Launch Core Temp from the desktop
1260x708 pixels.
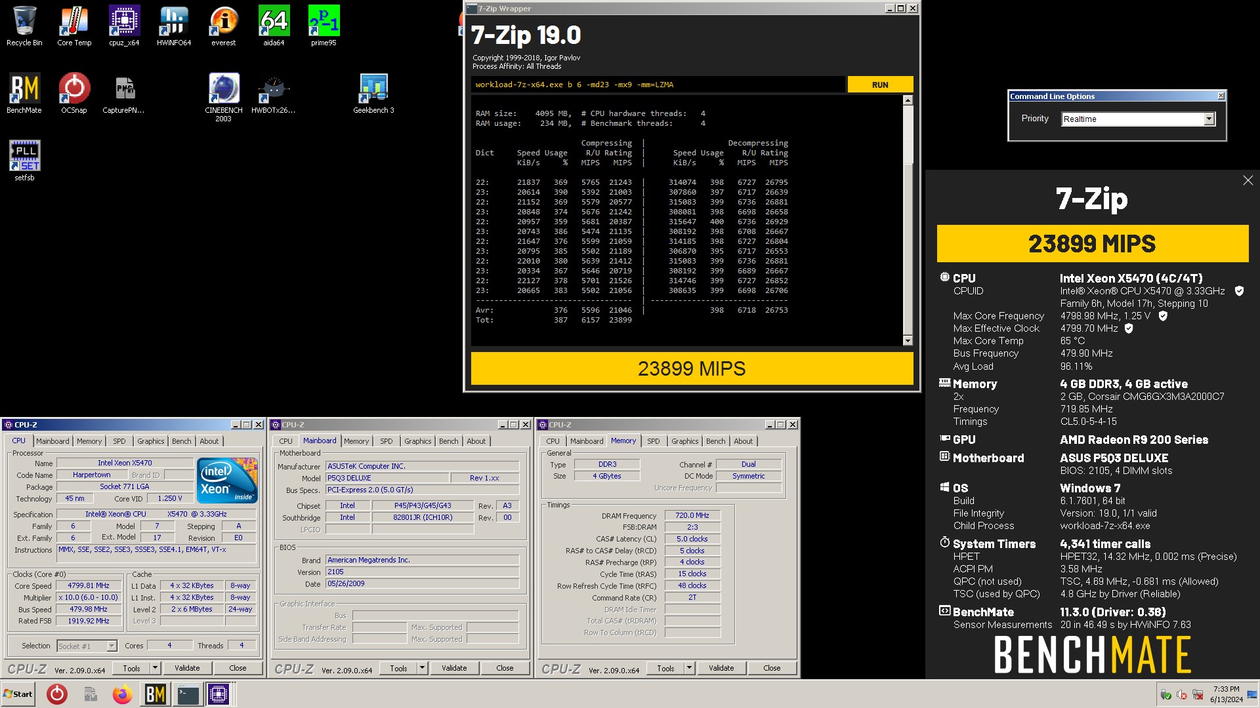pyautogui.click(x=74, y=26)
